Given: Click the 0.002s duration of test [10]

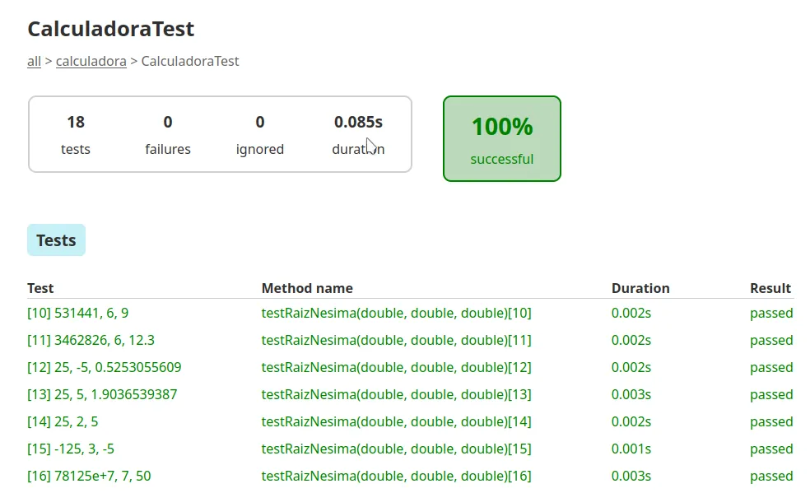Looking at the screenshot, I should pyautogui.click(x=631, y=314).
